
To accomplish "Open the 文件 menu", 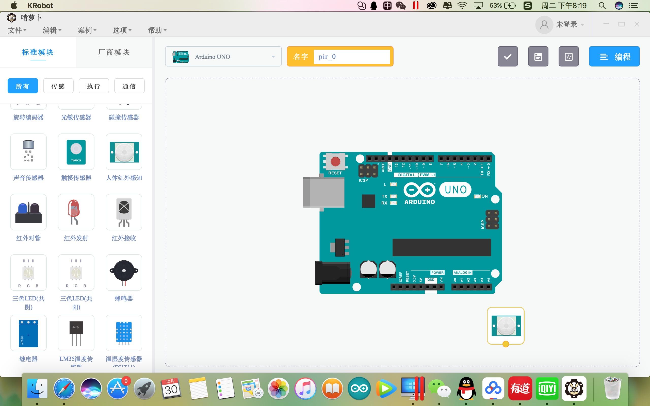I will click(17, 30).
